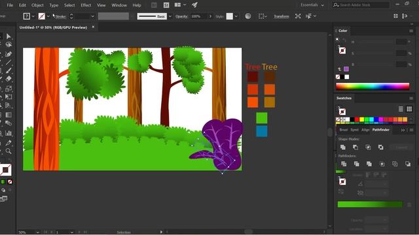The width and height of the screenshot is (419, 235).
Task: Click the Crop pathfinder icon
Action: pyautogui.click(x=382, y=164)
